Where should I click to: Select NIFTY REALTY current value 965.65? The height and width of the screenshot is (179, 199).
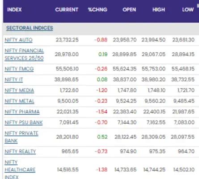click(x=70, y=151)
